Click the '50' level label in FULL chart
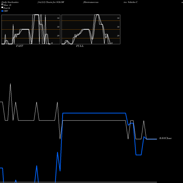Screen dimensions: 183x183 coord(118,27)
